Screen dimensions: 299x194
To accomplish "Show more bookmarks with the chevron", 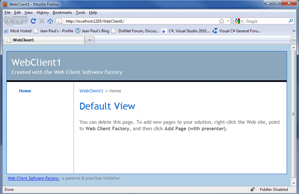I will pos(294,31).
